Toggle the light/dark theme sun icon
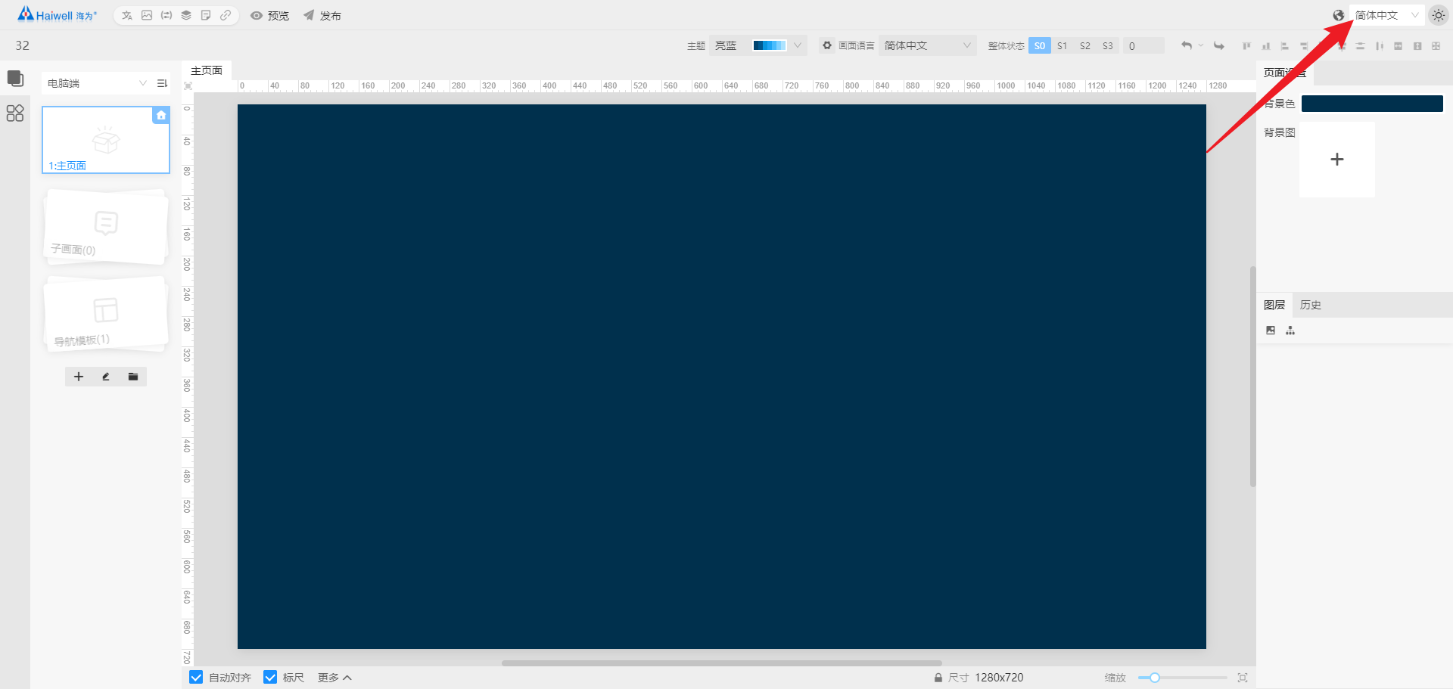Image resolution: width=1453 pixels, height=689 pixels. (x=1439, y=15)
